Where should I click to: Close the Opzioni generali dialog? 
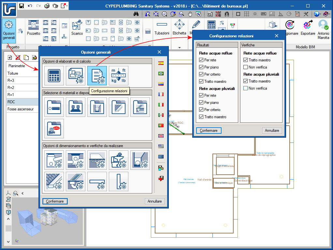[x=159, y=52]
